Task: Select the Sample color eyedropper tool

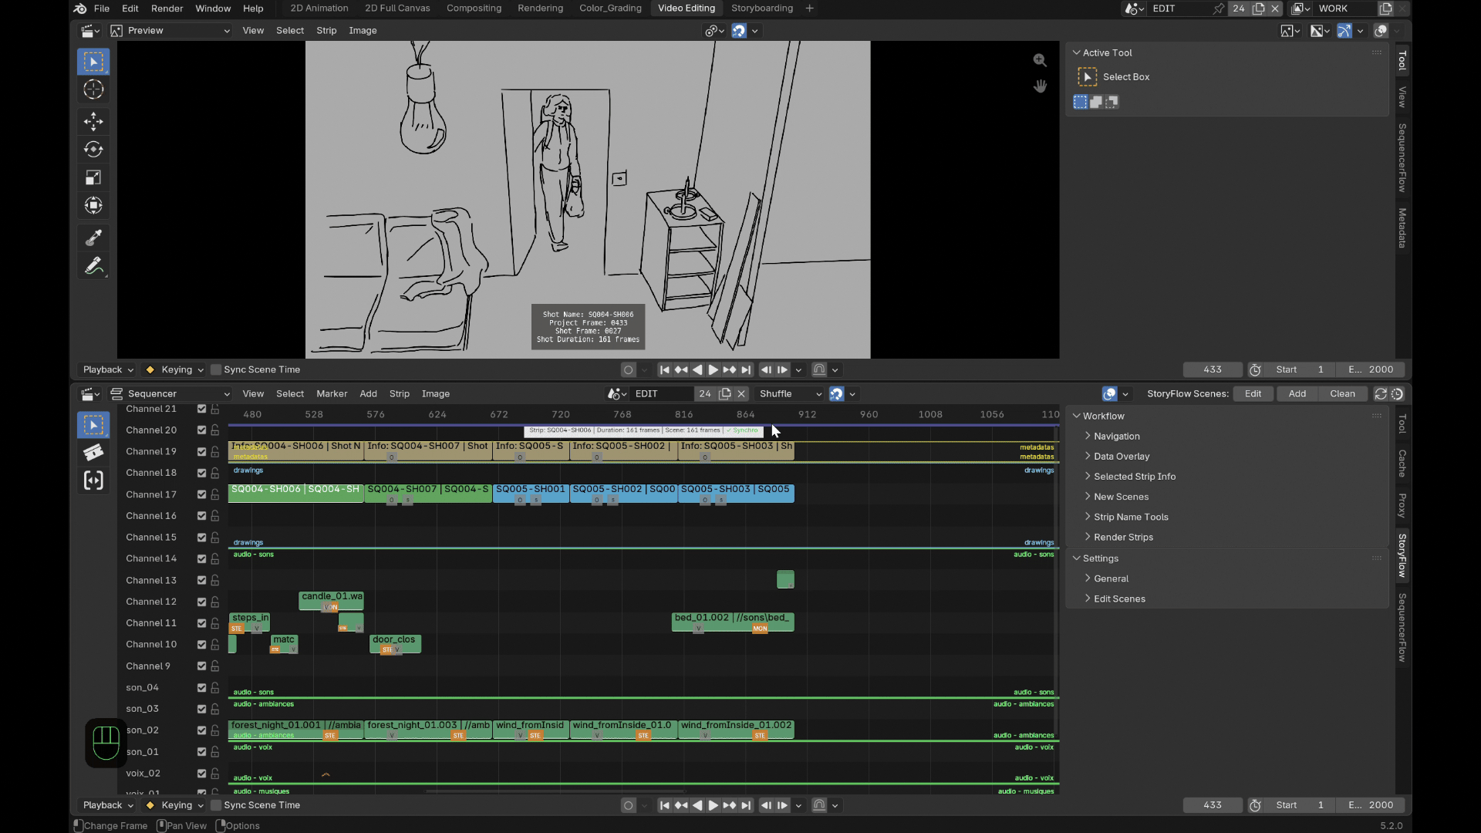Action: 93,238
